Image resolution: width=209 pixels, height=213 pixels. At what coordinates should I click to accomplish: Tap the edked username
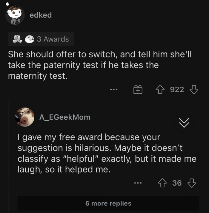point(41,15)
